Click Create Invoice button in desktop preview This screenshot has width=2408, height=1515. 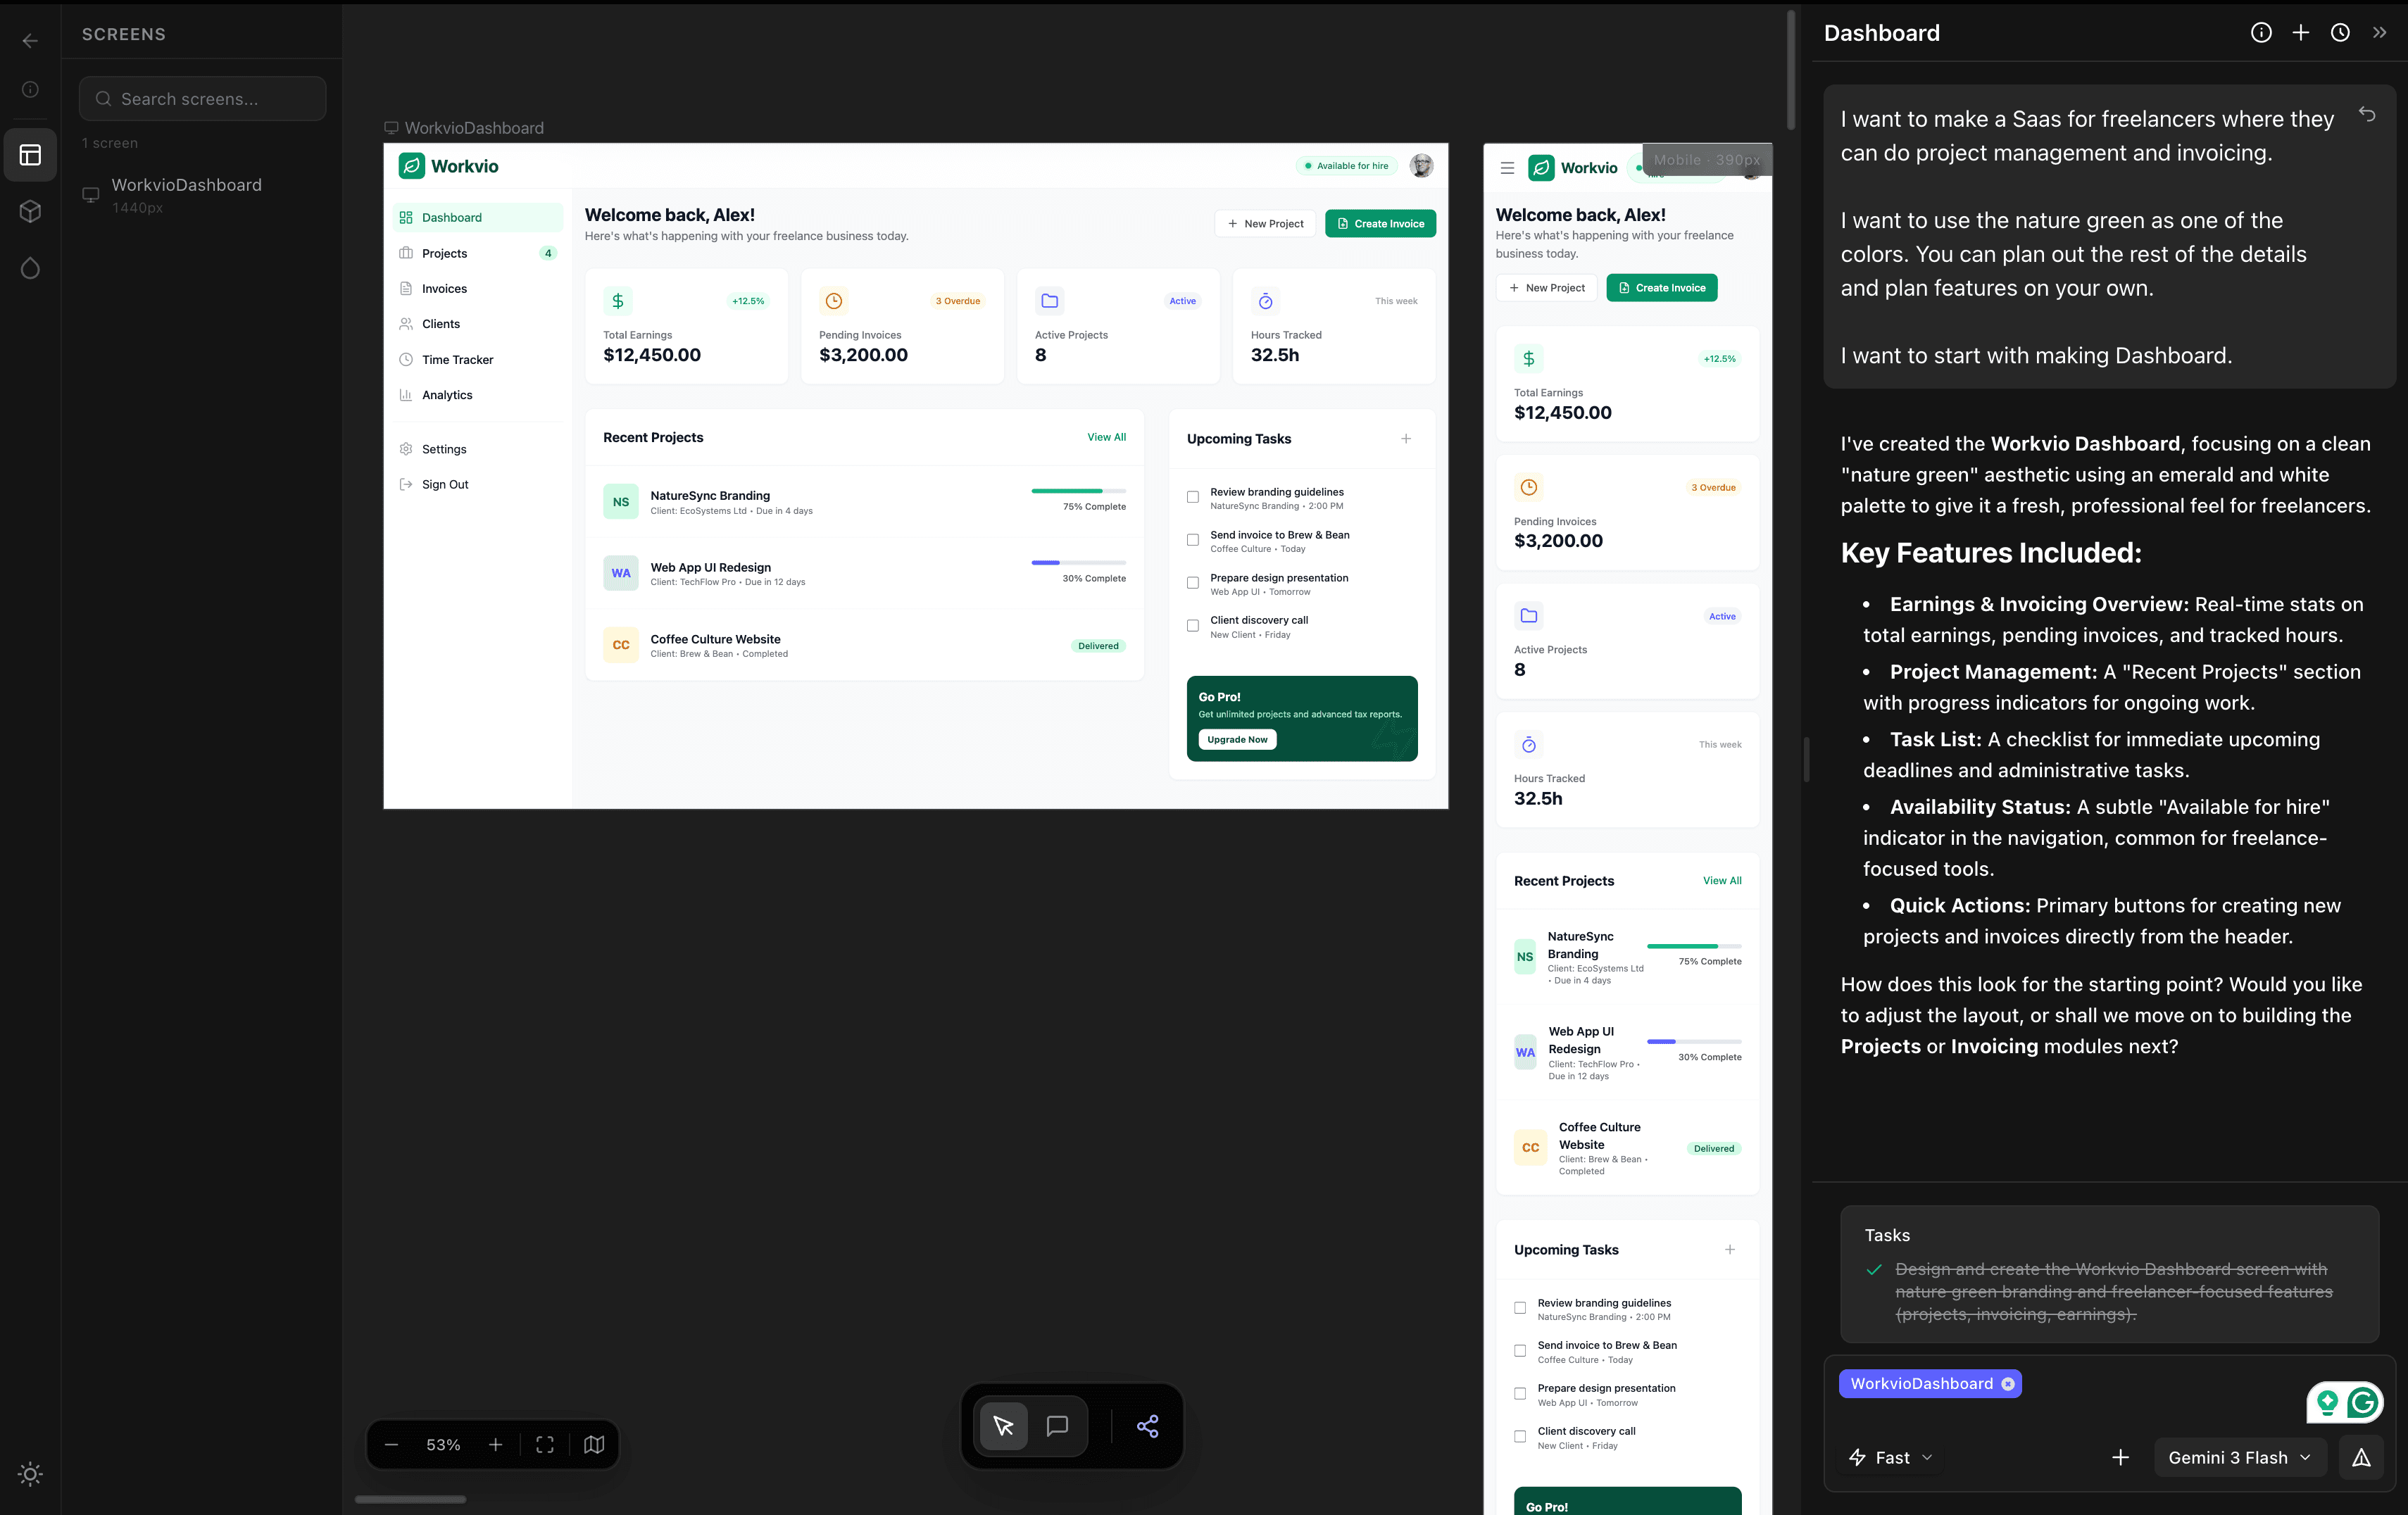(1380, 224)
